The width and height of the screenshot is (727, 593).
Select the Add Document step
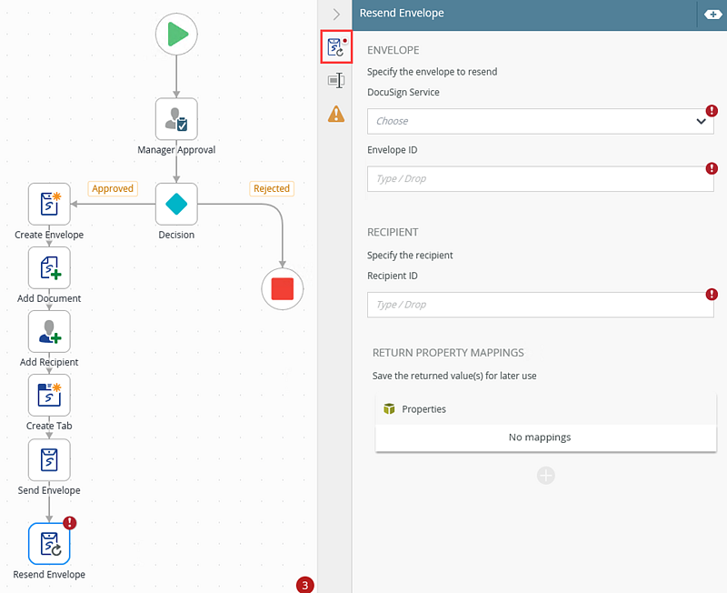click(49, 268)
